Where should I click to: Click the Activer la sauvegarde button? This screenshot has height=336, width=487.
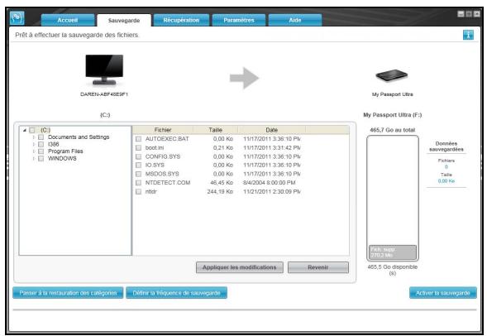443,293
